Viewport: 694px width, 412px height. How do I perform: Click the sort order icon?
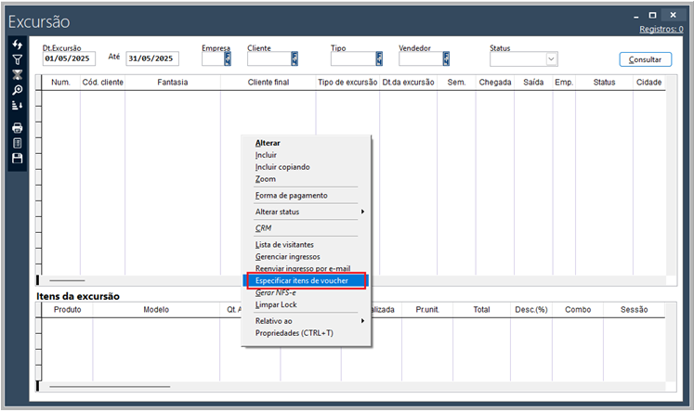point(17,106)
